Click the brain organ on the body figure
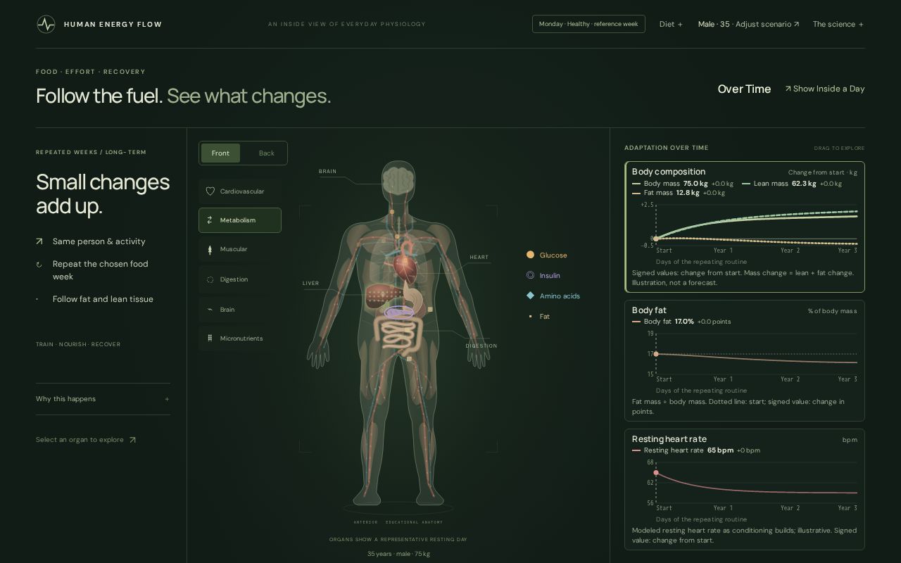 [398, 179]
